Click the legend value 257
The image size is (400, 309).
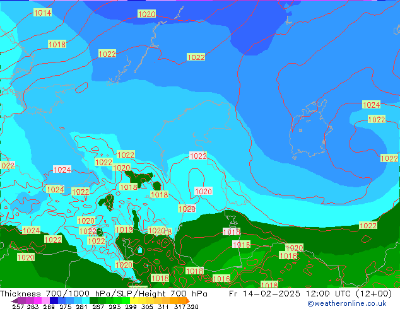tap(18, 306)
